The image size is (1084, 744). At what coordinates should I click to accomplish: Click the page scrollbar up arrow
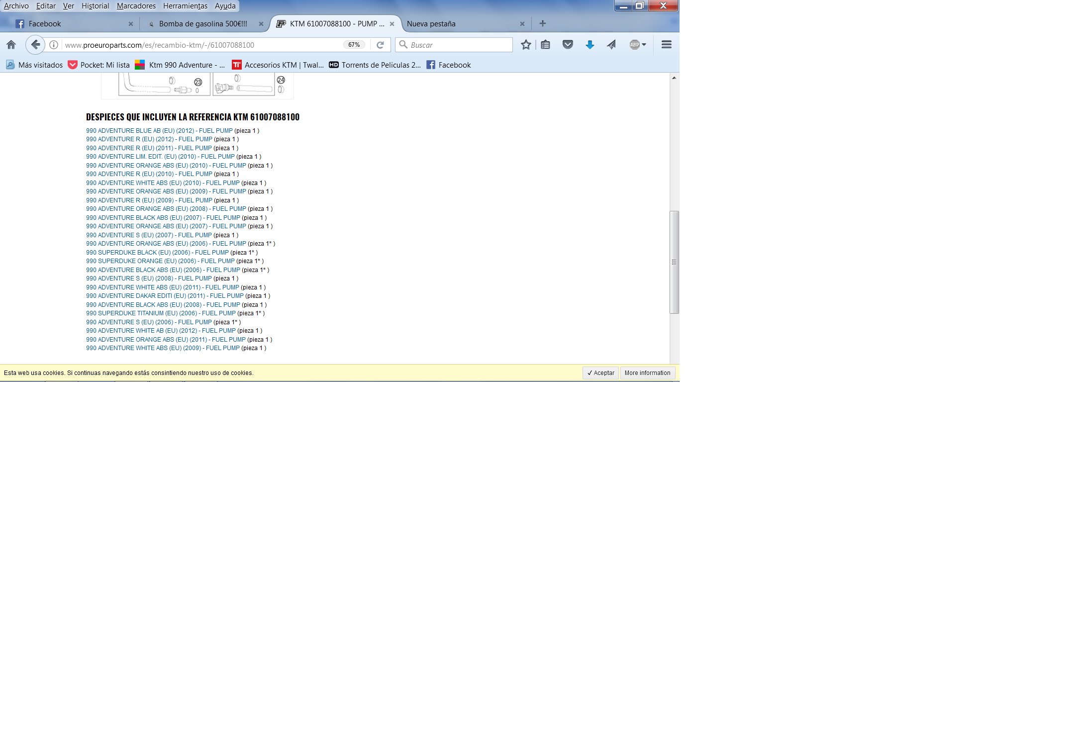point(674,78)
